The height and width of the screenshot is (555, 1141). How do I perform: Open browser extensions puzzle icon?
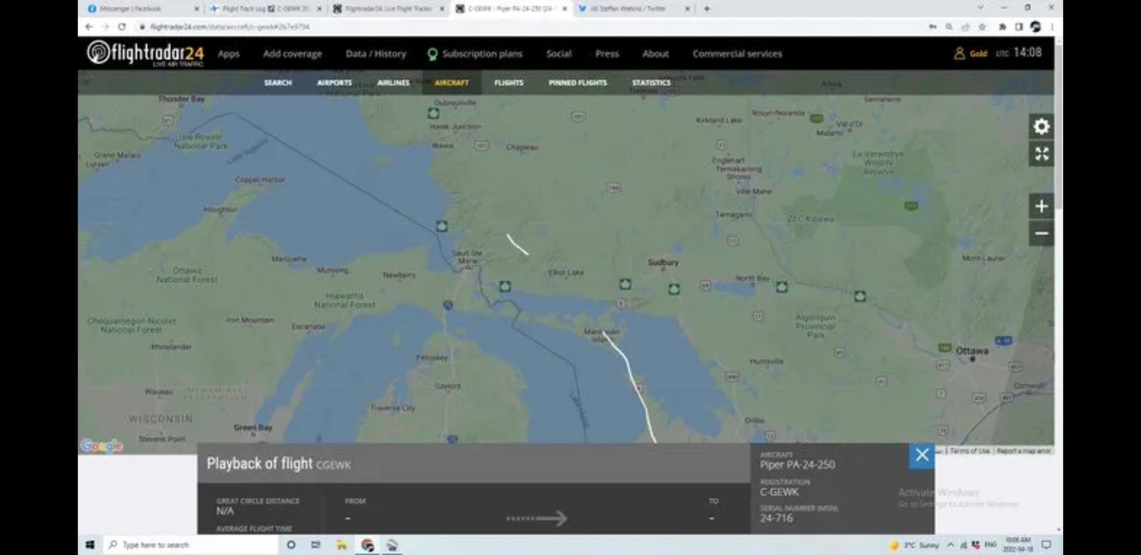click(1002, 27)
